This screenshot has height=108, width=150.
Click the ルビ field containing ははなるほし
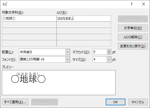tap(84, 18)
